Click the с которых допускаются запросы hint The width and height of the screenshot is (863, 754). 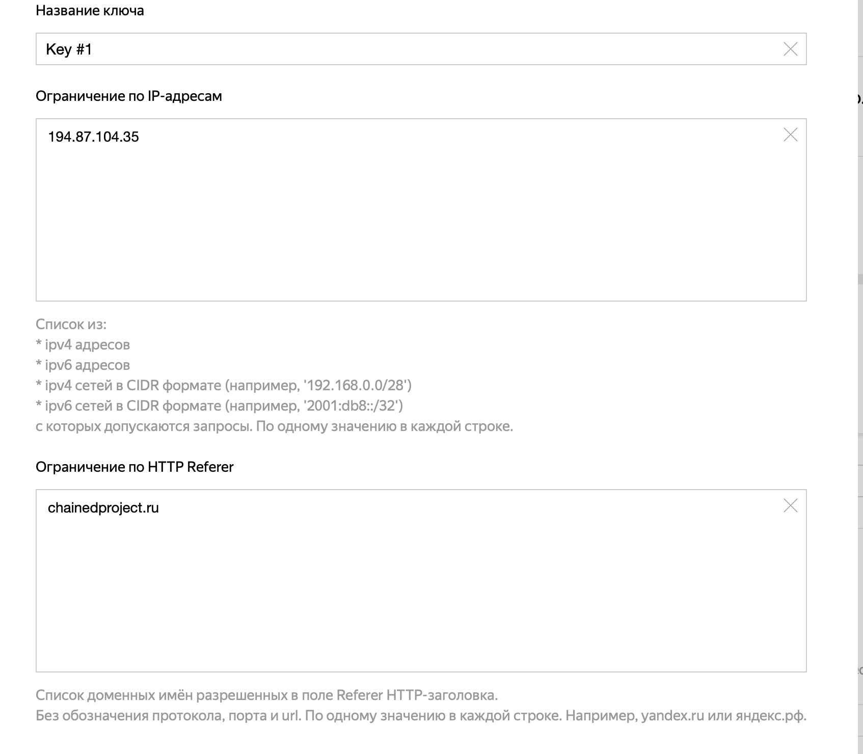[x=274, y=426]
